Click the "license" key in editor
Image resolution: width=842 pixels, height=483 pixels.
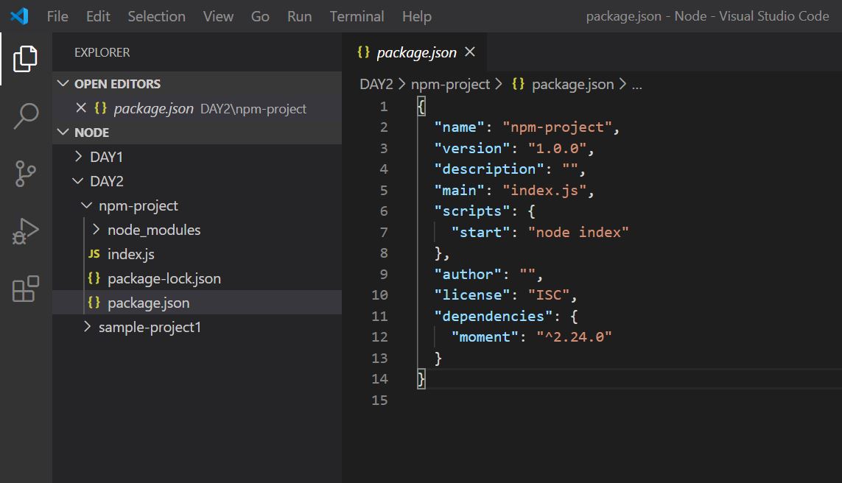(472, 295)
